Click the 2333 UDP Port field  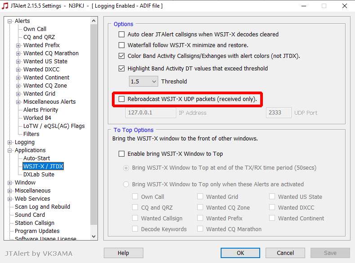click(x=279, y=113)
